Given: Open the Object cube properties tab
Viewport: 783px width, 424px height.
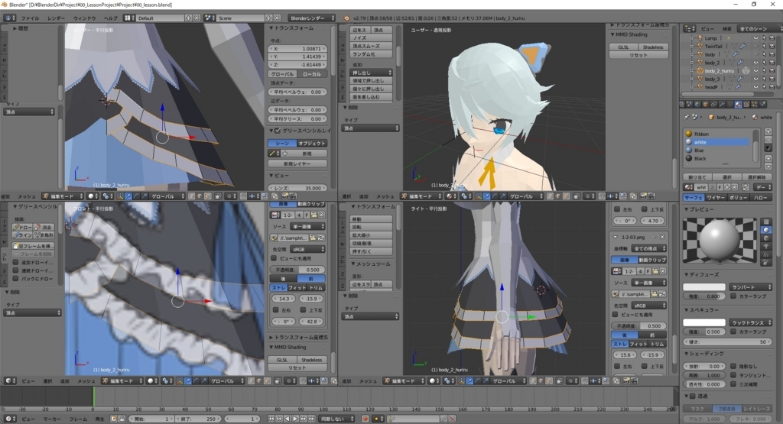Looking at the screenshot, I should (706, 104).
